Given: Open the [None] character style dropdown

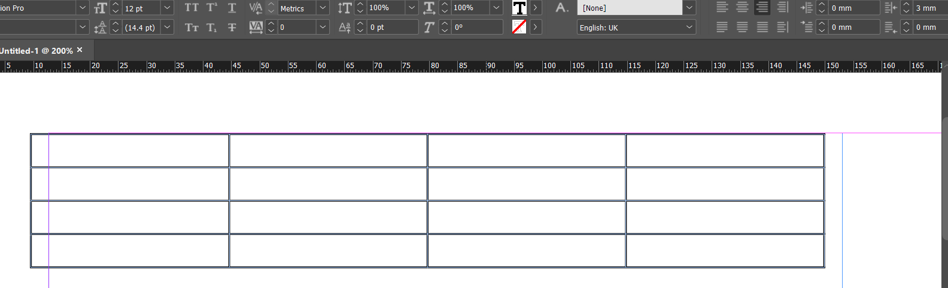Looking at the screenshot, I should (689, 8).
